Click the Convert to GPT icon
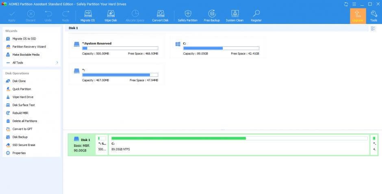Screen dimensions: 382x194 point(8,129)
